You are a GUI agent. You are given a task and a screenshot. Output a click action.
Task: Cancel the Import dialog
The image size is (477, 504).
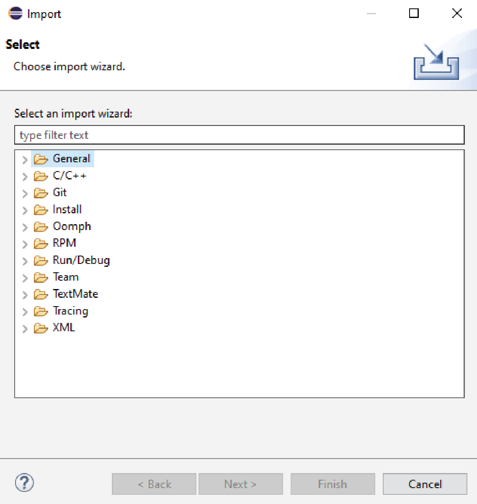coord(425,484)
